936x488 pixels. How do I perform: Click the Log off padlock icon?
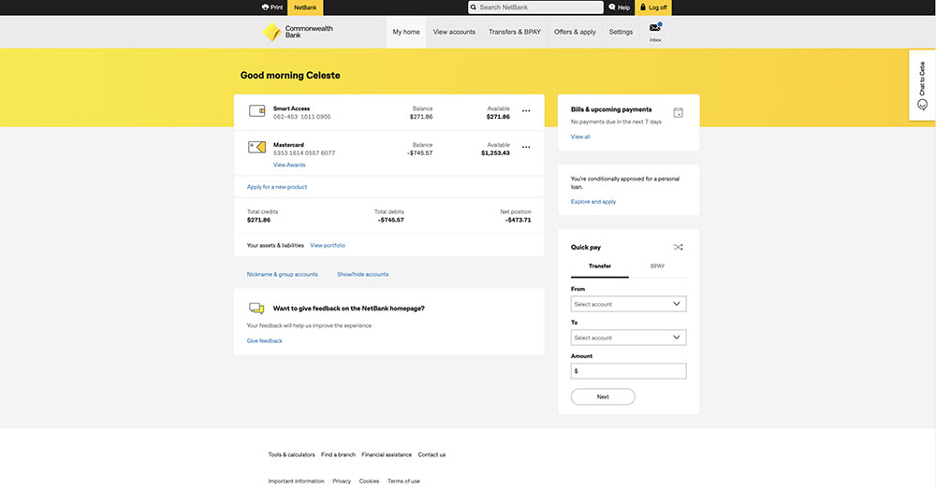tap(643, 7)
